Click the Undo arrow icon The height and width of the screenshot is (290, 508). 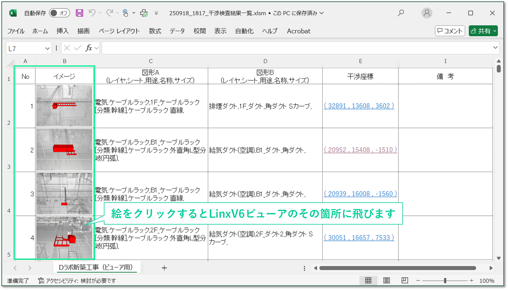click(92, 13)
